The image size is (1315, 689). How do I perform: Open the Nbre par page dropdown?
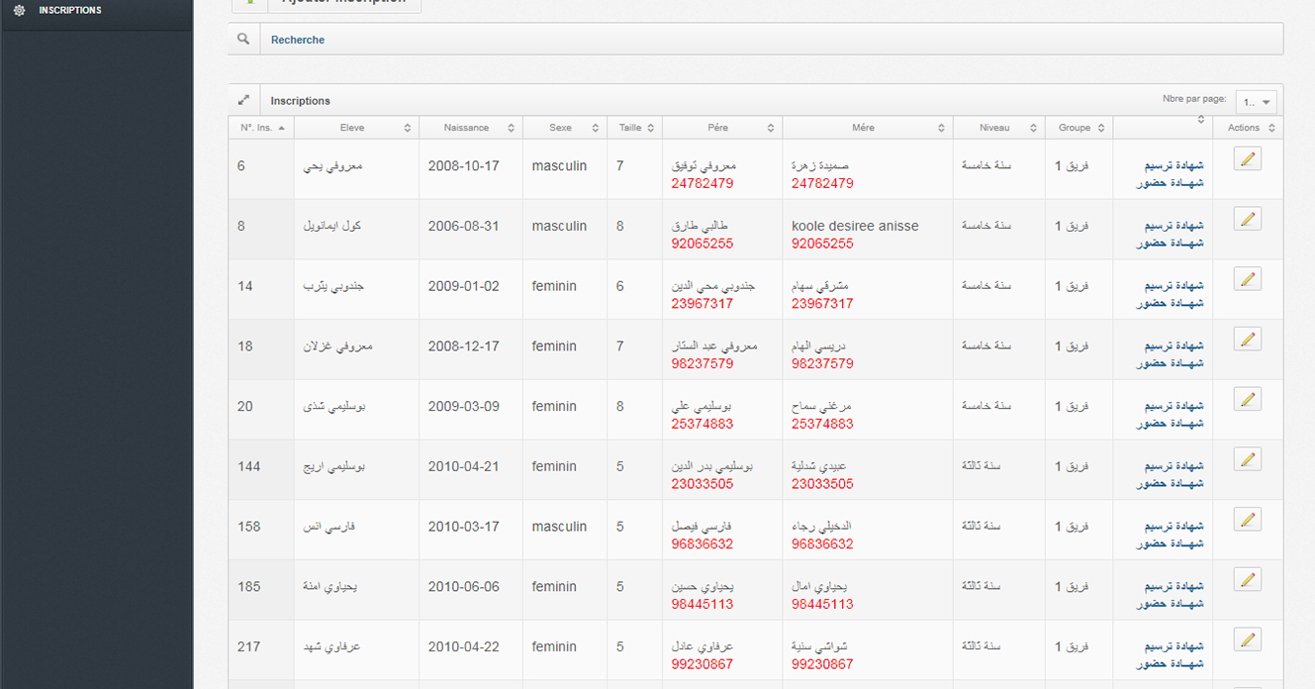pos(1256,102)
